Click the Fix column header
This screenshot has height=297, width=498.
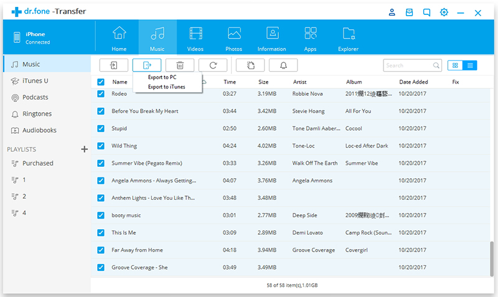pyautogui.click(x=456, y=82)
